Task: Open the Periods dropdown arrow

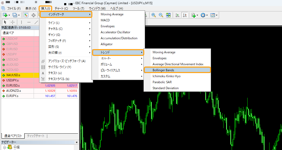Action: [x=207, y=15]
